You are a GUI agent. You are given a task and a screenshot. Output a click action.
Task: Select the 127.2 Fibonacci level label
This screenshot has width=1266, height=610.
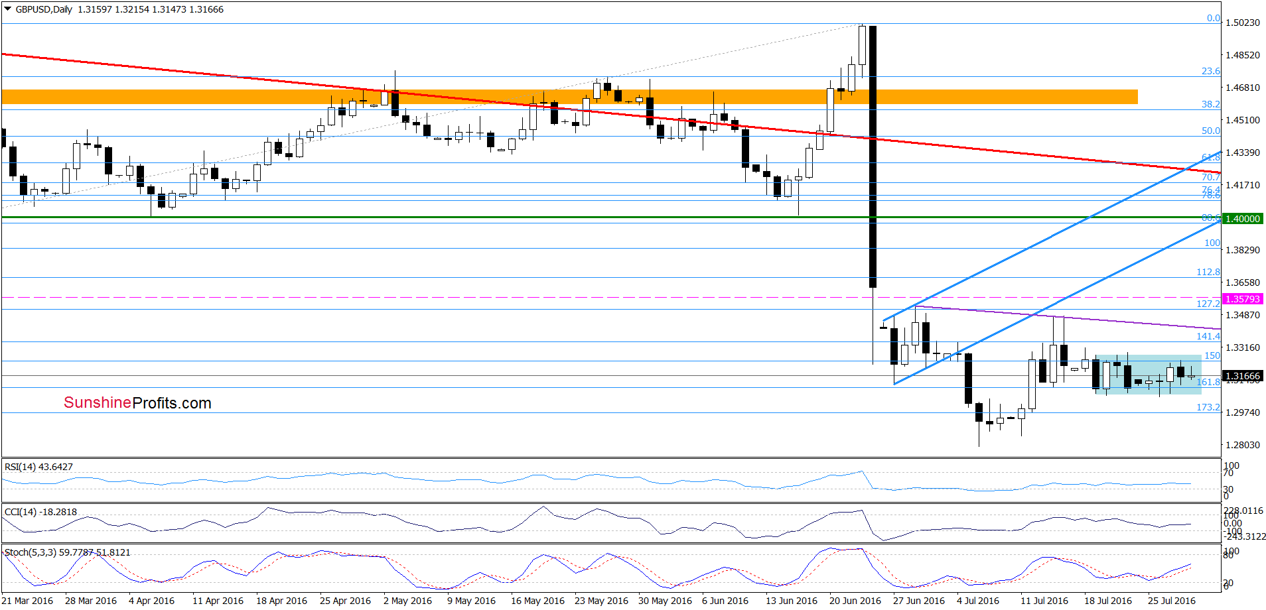(1208, 304)
